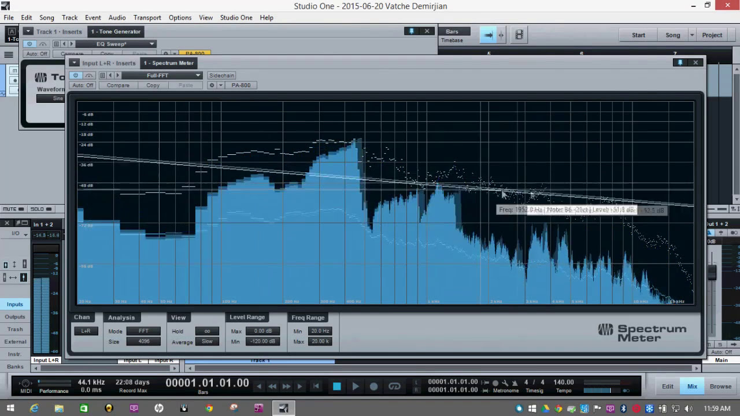Viewport: 740px width, 416px height.
Task: Show the Outputs panel in mixer
Action: (15, 317)
